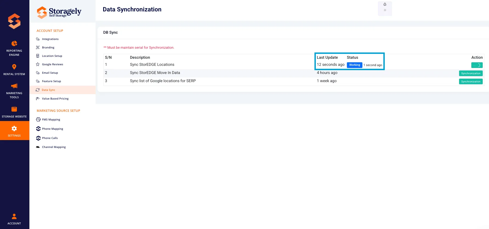Open the Storage Website section
489x229 pixels.
(14, 112)
